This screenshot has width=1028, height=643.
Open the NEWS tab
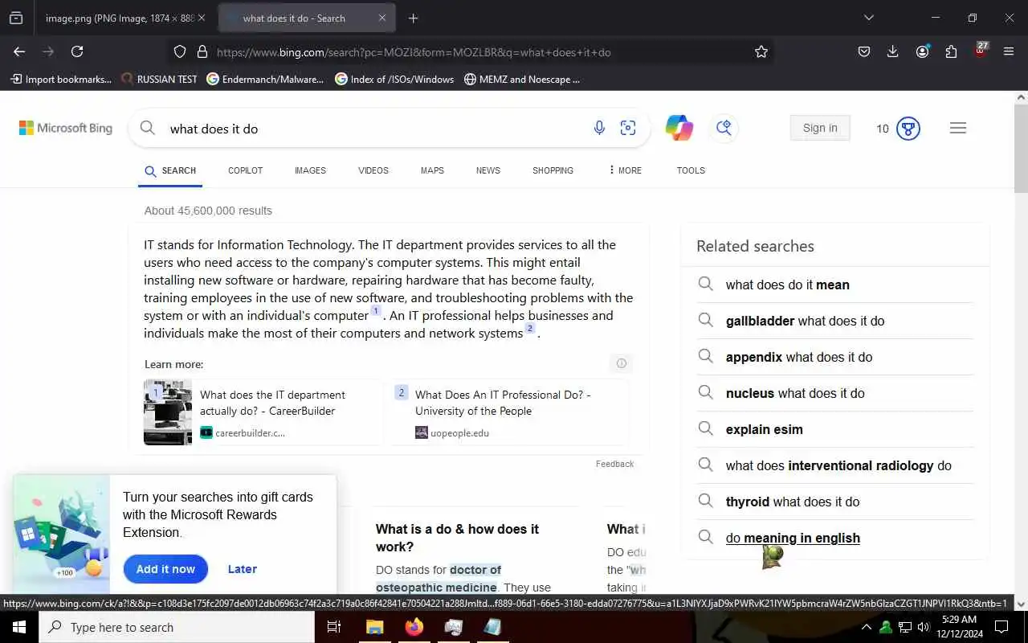coord(487,170)
